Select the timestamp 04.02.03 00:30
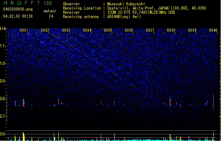This screenshot has width=221, height=141. [x=18, y=16]
